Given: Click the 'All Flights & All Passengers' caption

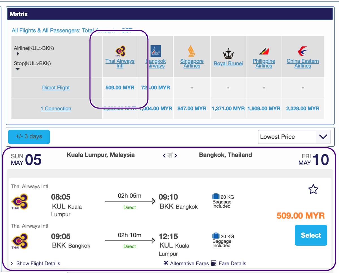Looking at the screenshot, I should point(72,31).
